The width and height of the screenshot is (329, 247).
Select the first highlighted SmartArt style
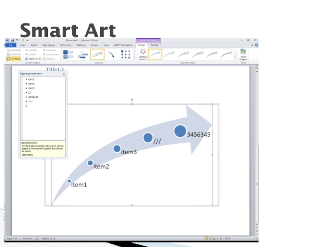click(155, 54)
